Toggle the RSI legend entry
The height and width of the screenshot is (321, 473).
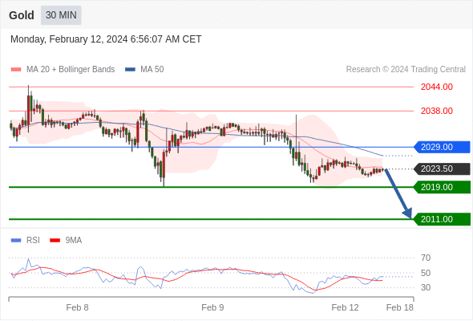pyautogui.click(x=26, y=241)
